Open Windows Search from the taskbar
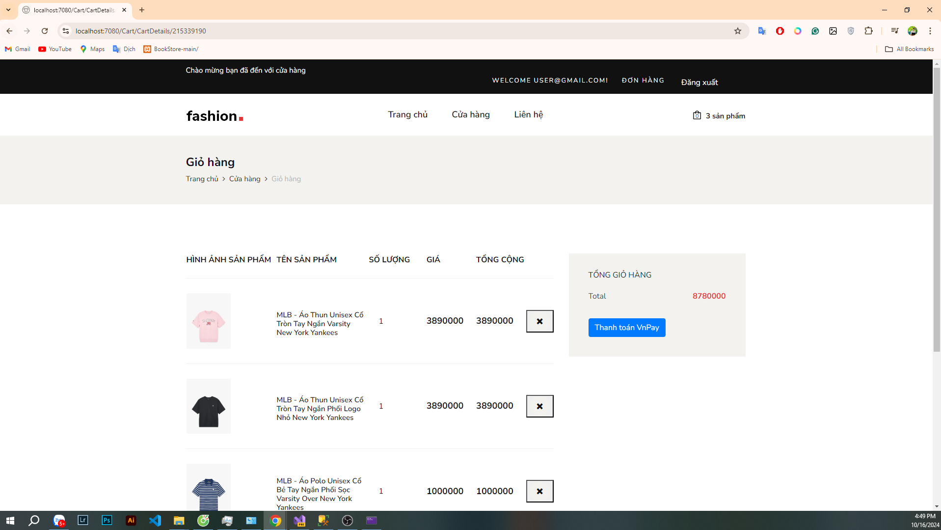This screenshot has width=941, height=530. point(34,521)
